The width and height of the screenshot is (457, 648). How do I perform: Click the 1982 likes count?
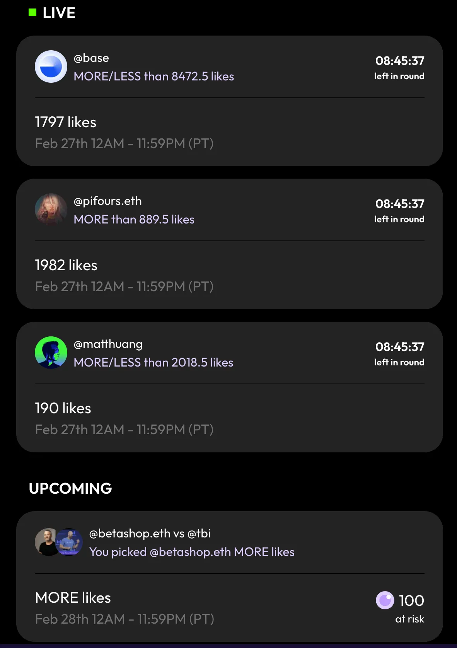(x=66, y=265)
